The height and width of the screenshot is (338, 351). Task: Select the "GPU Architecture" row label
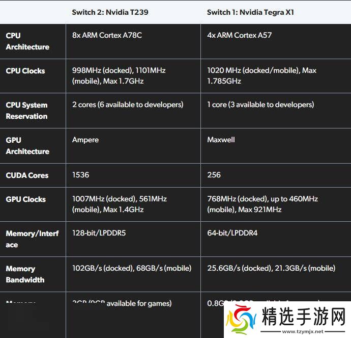coord(27,146)
